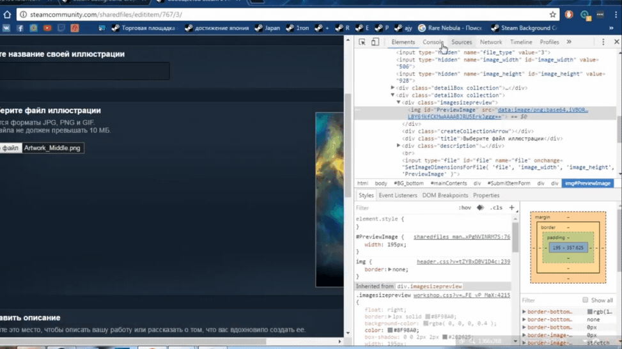Select the DOM Breakpoints sidebar tab
Screen dimensions: 622x349
[x=445, y=196]
